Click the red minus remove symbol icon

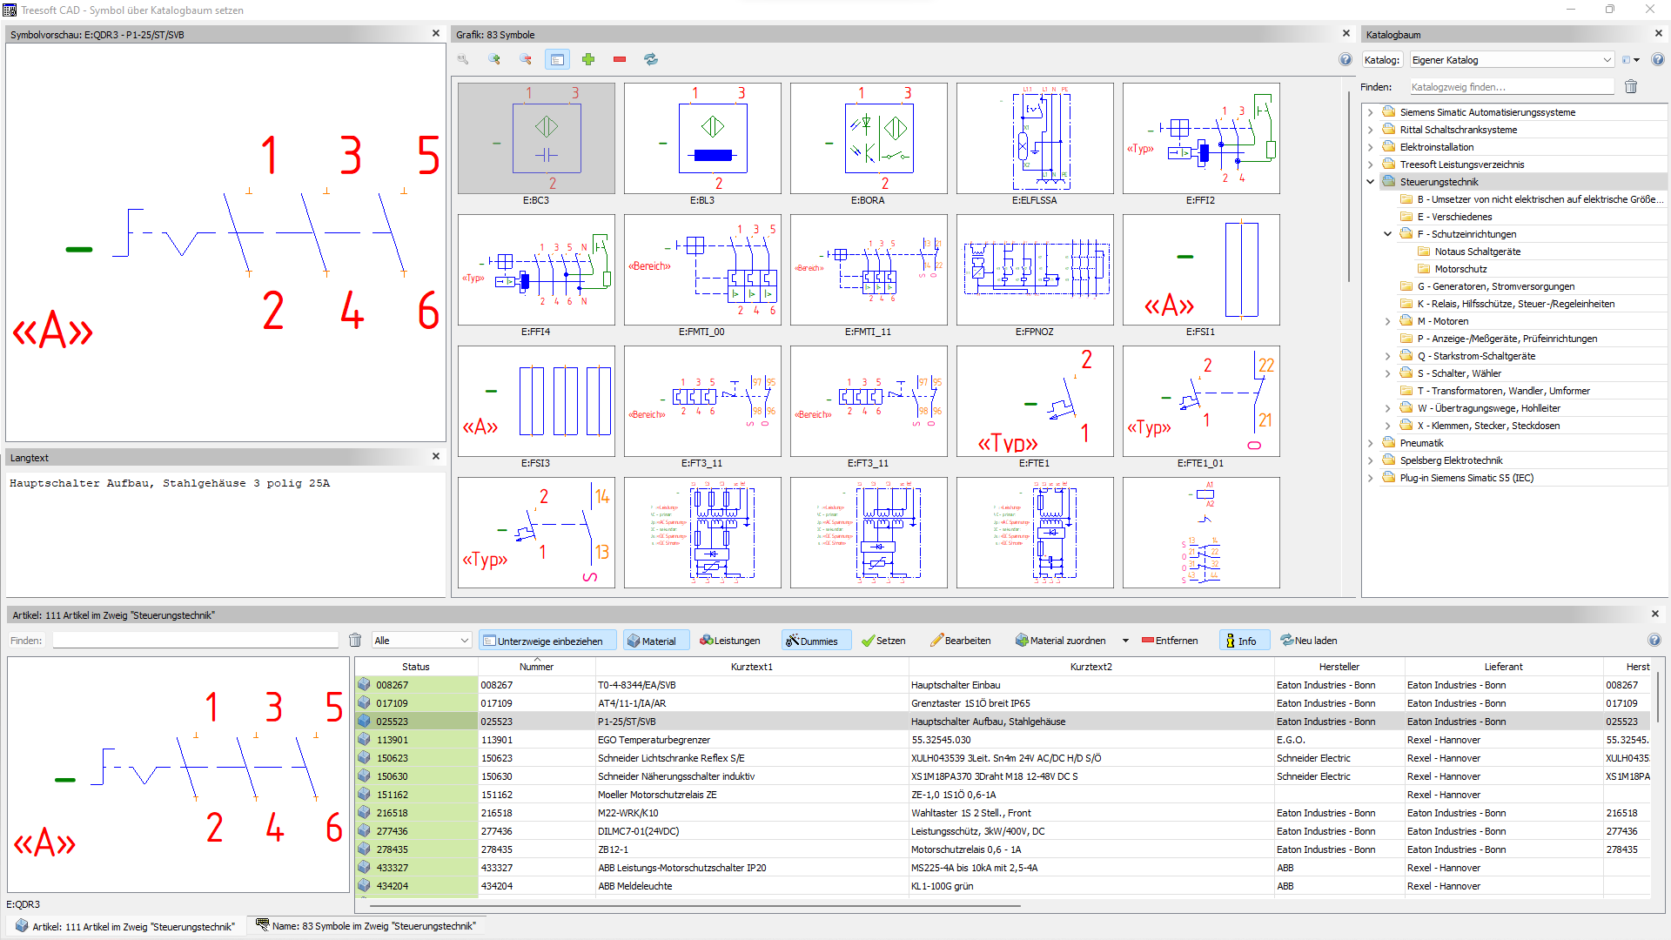620,59
